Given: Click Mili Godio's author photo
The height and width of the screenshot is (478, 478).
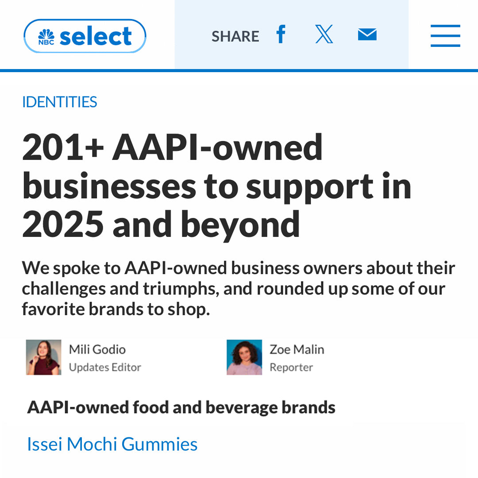Looking at the screenshot, I should pyautogui.click(x=43, y=358).
